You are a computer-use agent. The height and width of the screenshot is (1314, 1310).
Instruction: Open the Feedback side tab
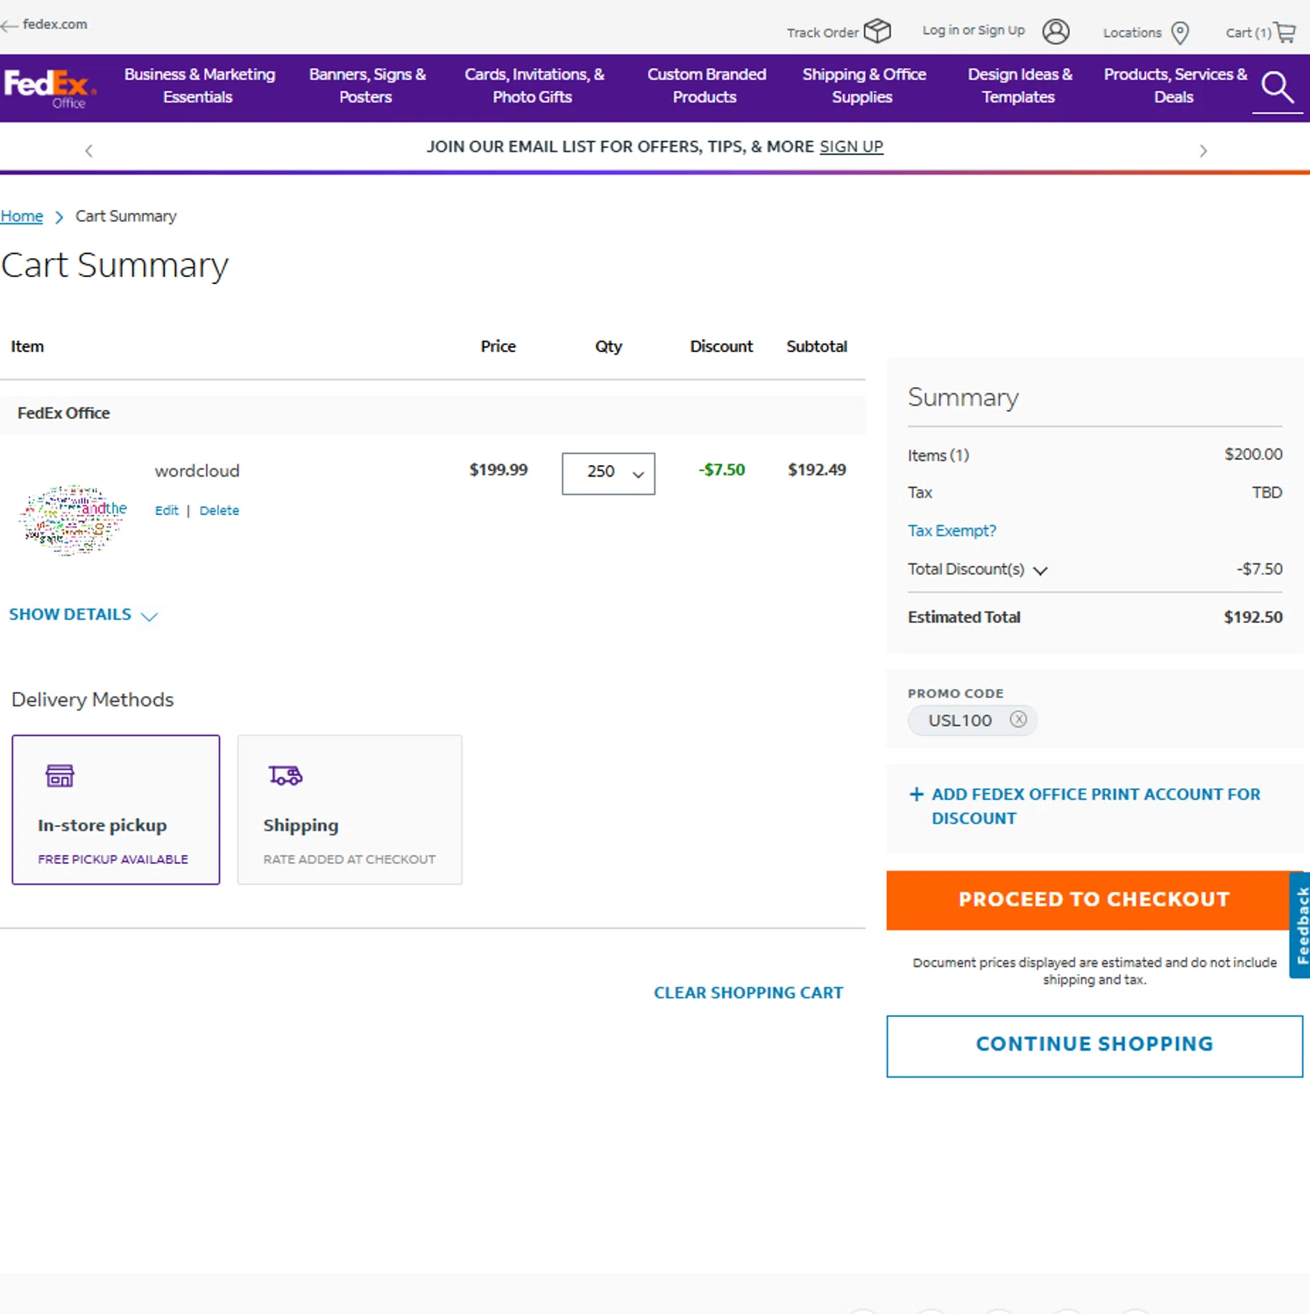(x=1300, y=924)
